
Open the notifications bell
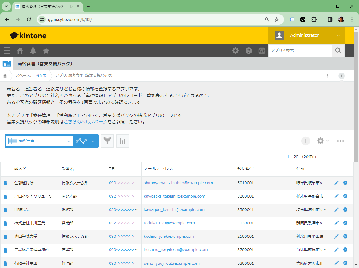point(33,51)
